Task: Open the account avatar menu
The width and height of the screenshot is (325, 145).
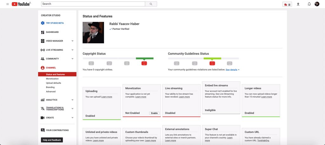Action: click(317, 4)
